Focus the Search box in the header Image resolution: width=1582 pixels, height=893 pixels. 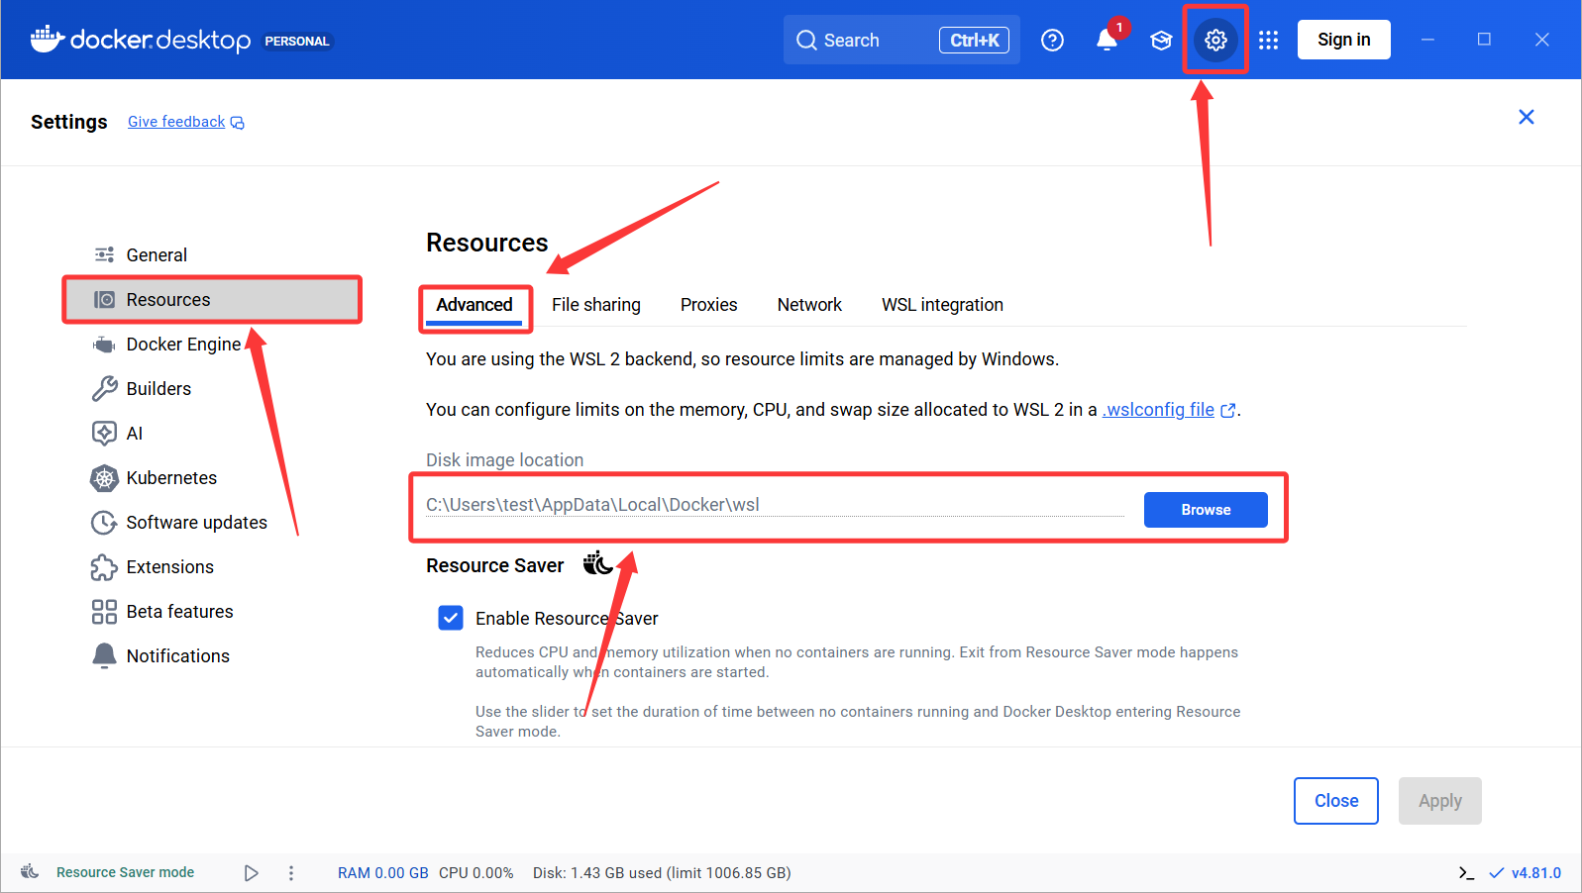[901, 40]
